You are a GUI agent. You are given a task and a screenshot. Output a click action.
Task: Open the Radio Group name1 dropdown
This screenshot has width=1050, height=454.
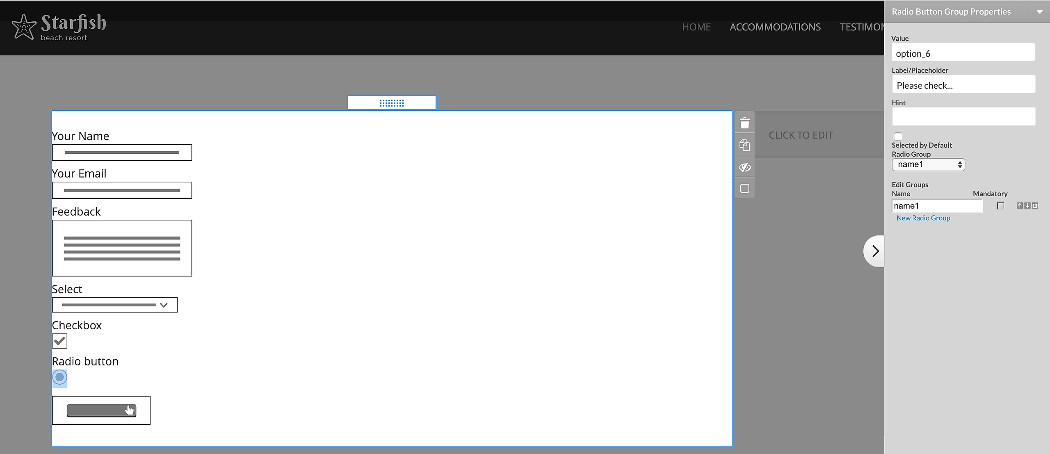(928, 164)
